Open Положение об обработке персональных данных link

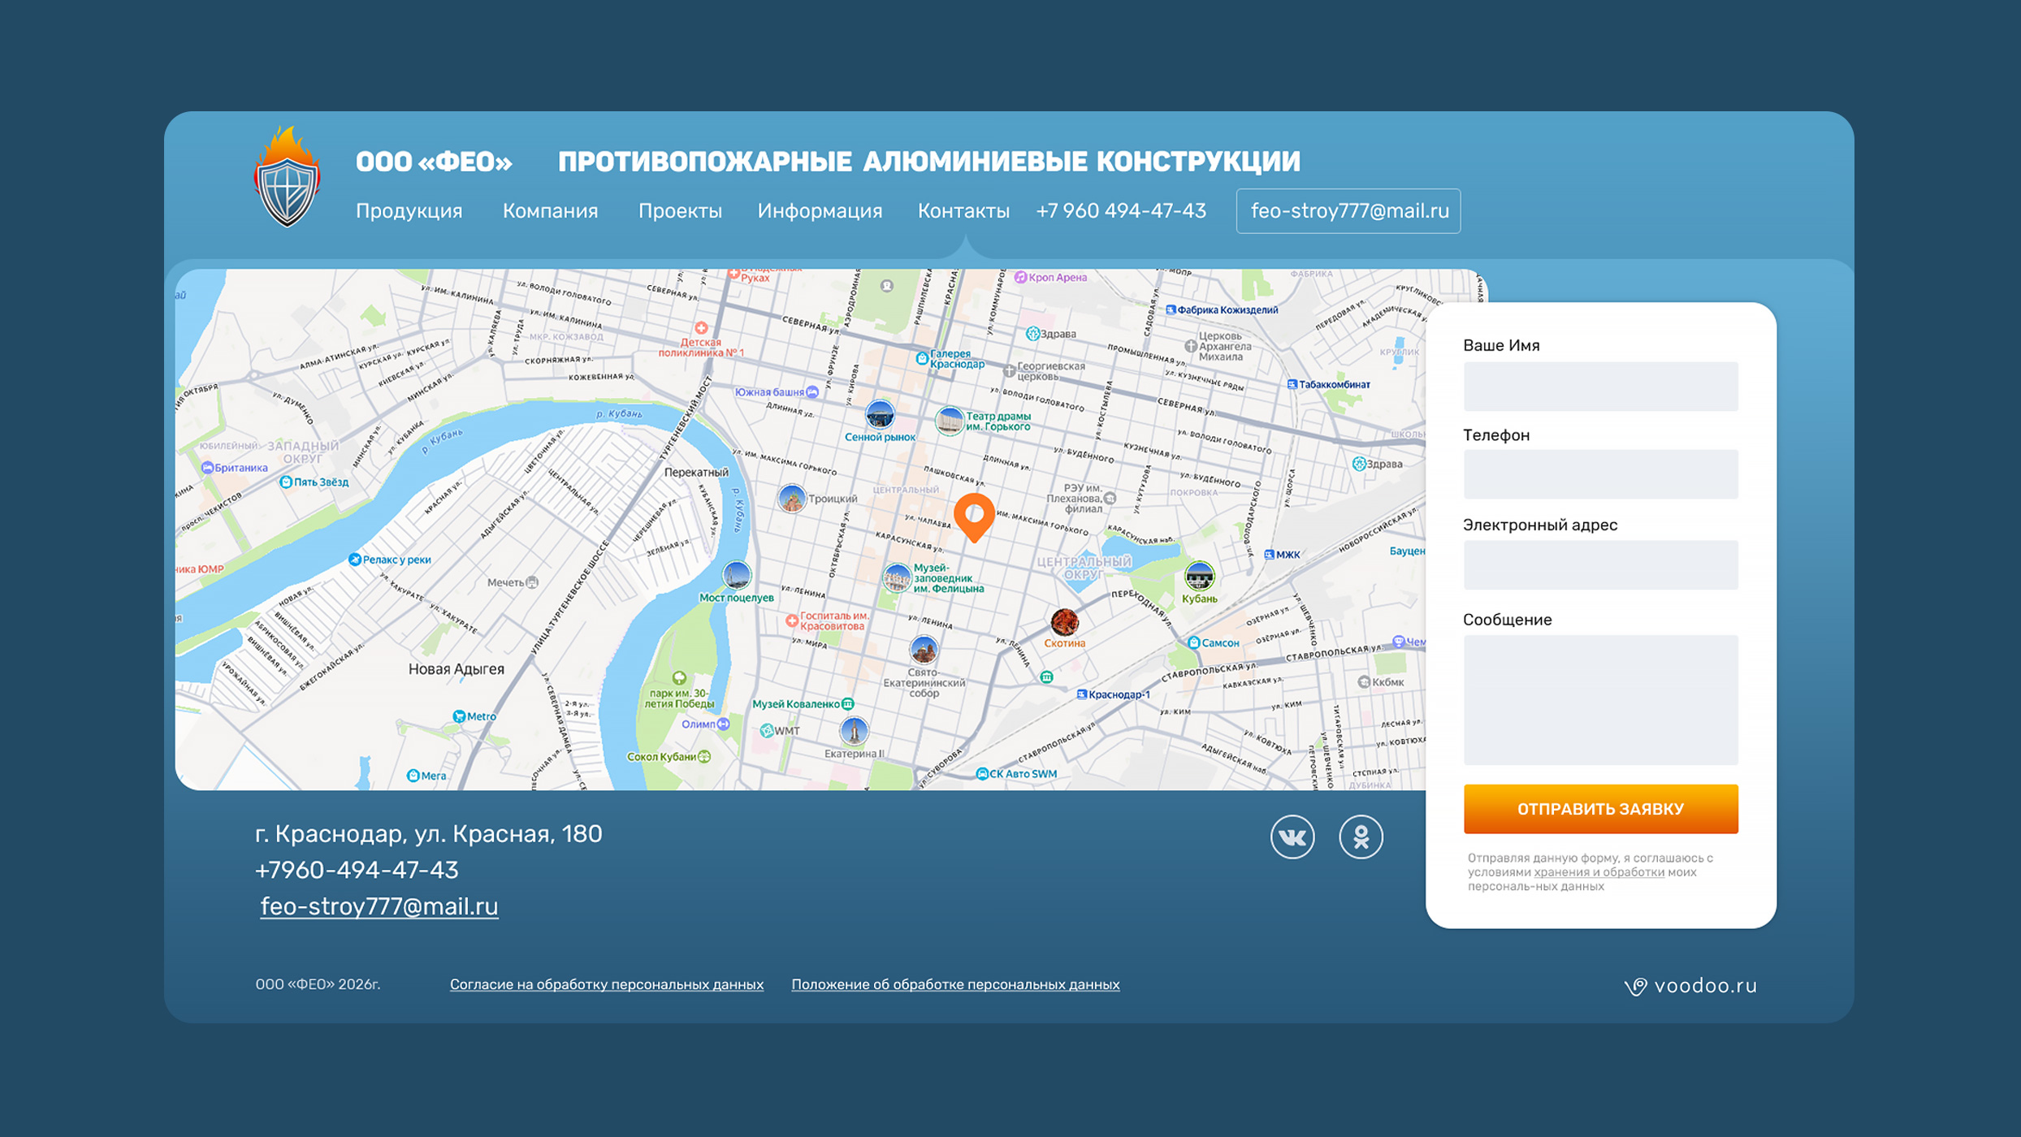[x=955, y=984]
